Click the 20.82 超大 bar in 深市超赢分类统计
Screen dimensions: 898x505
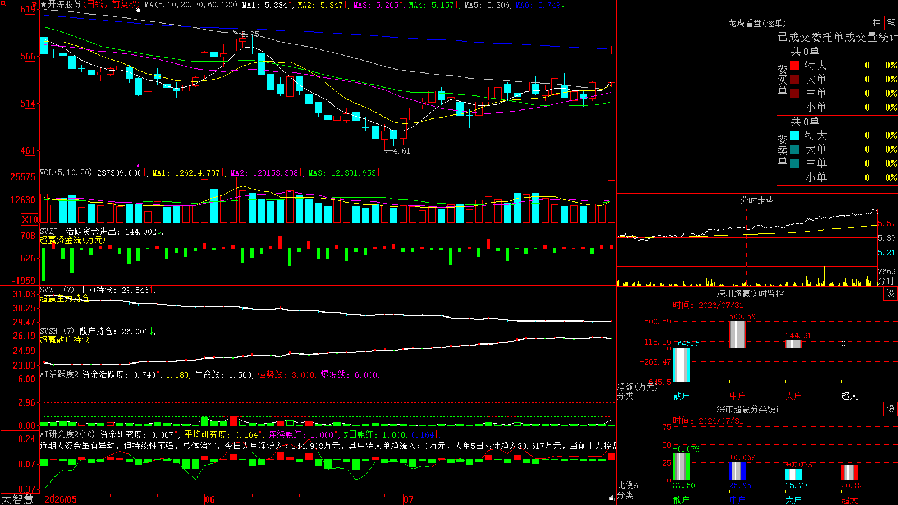(x=850, y=472)
